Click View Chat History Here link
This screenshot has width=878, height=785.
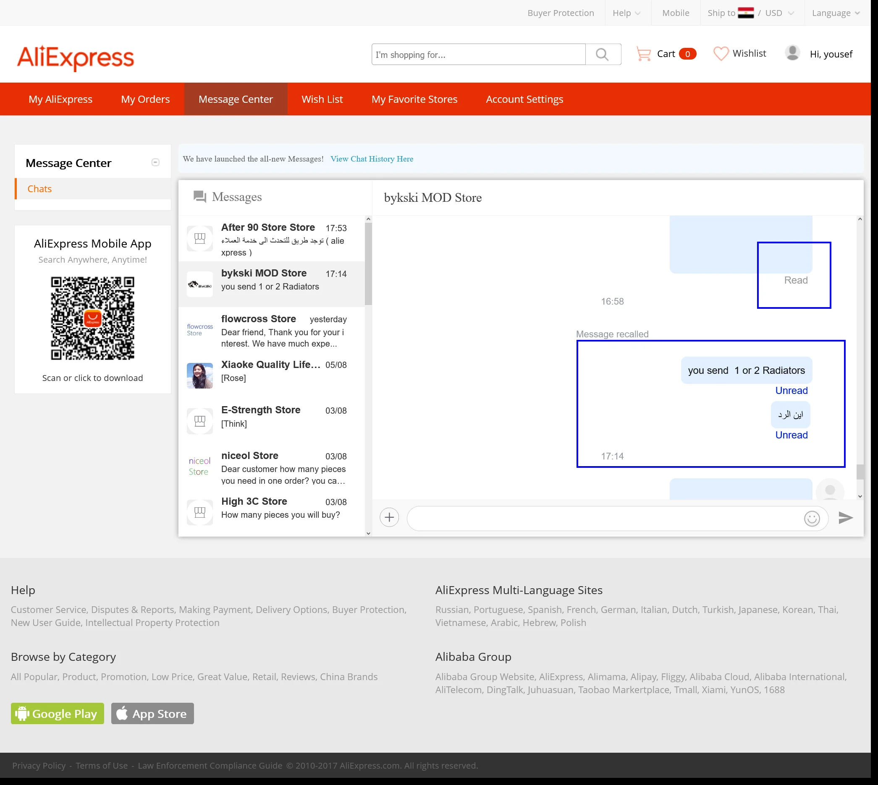coord(372,159)
